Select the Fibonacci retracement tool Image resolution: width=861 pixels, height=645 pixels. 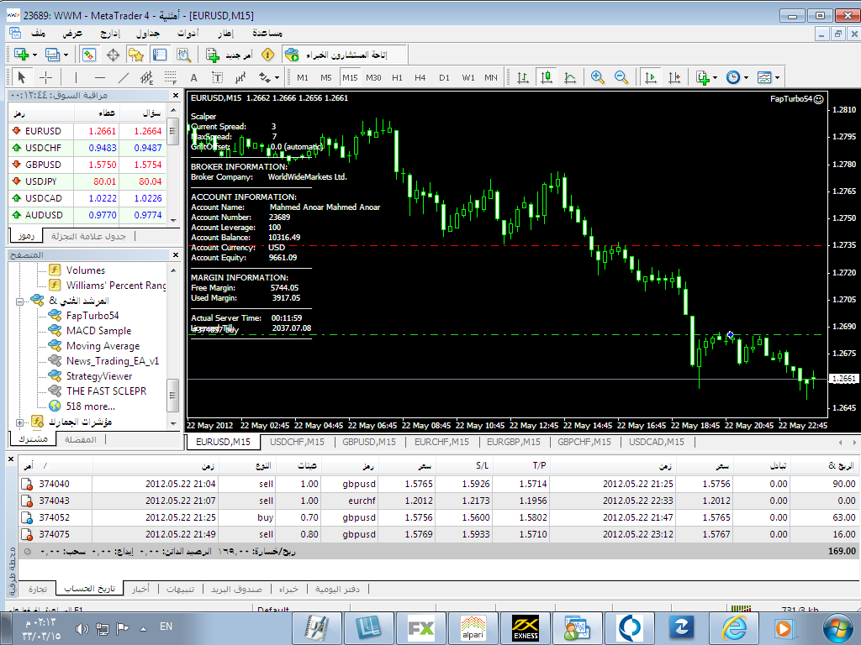170,78
